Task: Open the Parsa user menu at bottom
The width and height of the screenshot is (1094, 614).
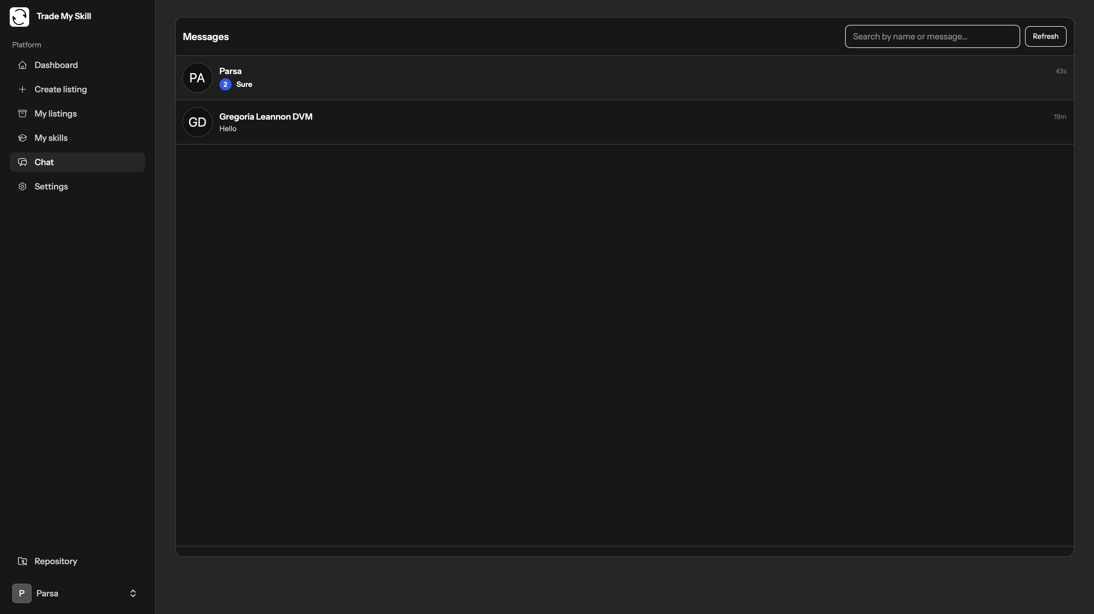Action: (47, 593)
